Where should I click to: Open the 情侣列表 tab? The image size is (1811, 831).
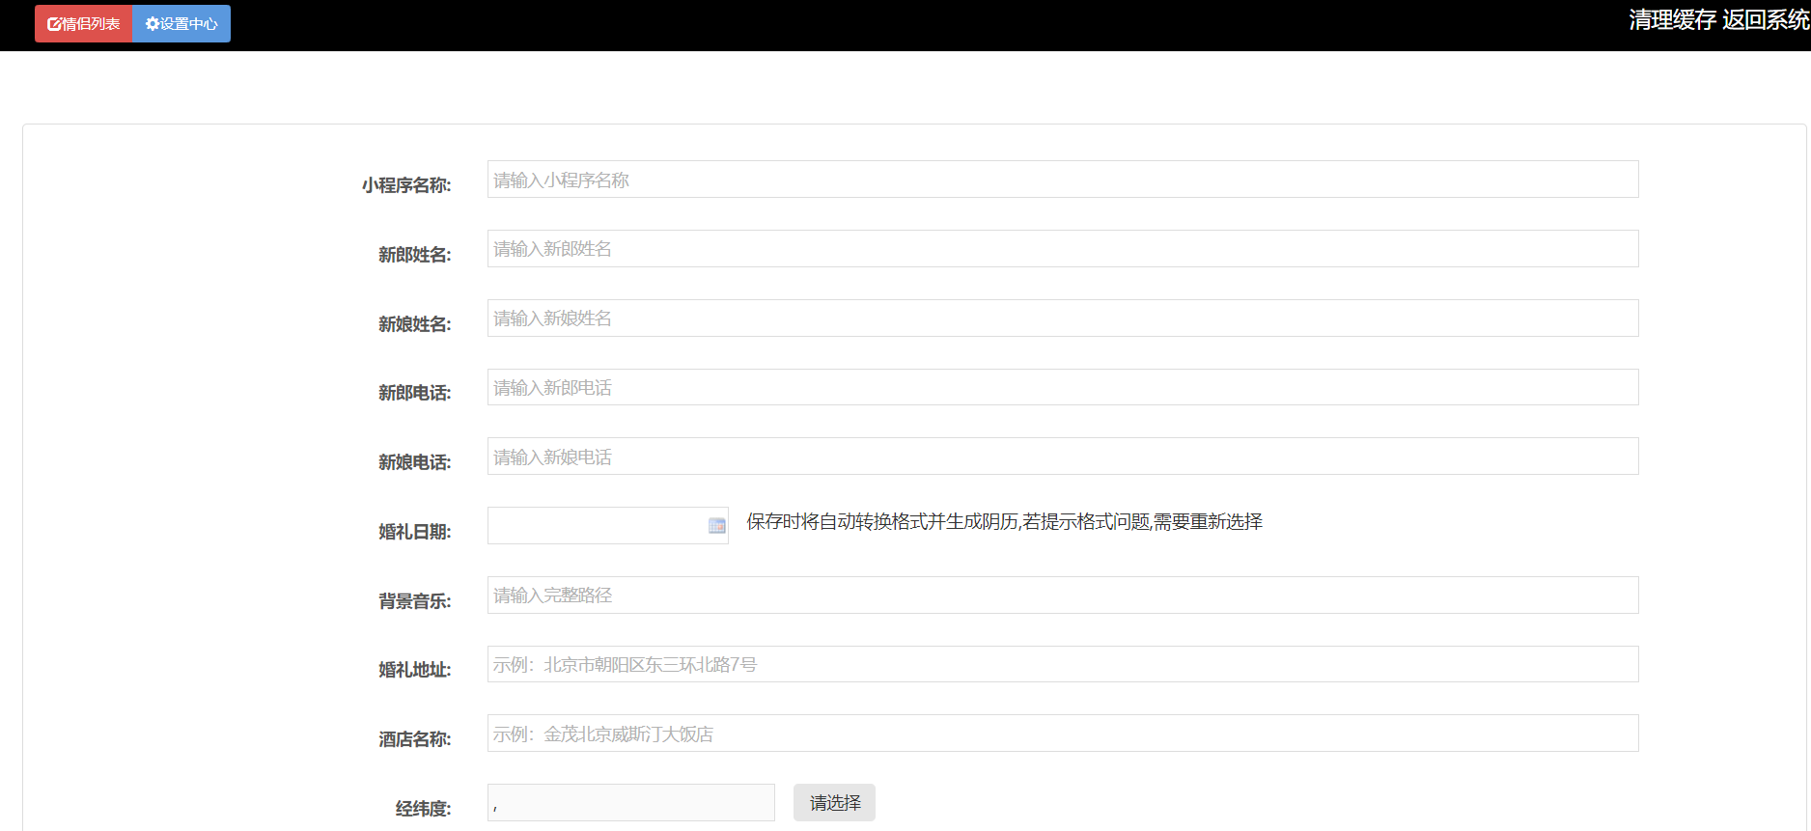[x=84, y=23]
